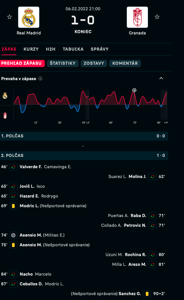Open the KURZY tab
Image resolution: width=184 pixels, height=300 pixels.
tap(31, 49)
